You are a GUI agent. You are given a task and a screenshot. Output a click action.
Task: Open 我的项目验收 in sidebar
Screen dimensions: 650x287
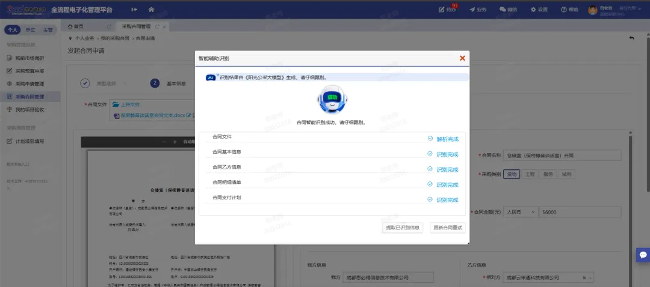[30, 110]
